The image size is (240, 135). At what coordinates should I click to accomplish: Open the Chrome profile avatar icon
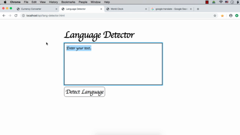(231, 16)
